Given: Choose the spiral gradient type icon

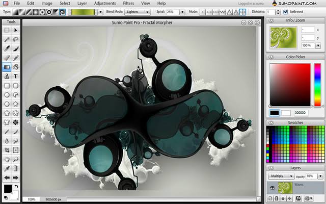Looking at the screenshot, I should point(62,12).
